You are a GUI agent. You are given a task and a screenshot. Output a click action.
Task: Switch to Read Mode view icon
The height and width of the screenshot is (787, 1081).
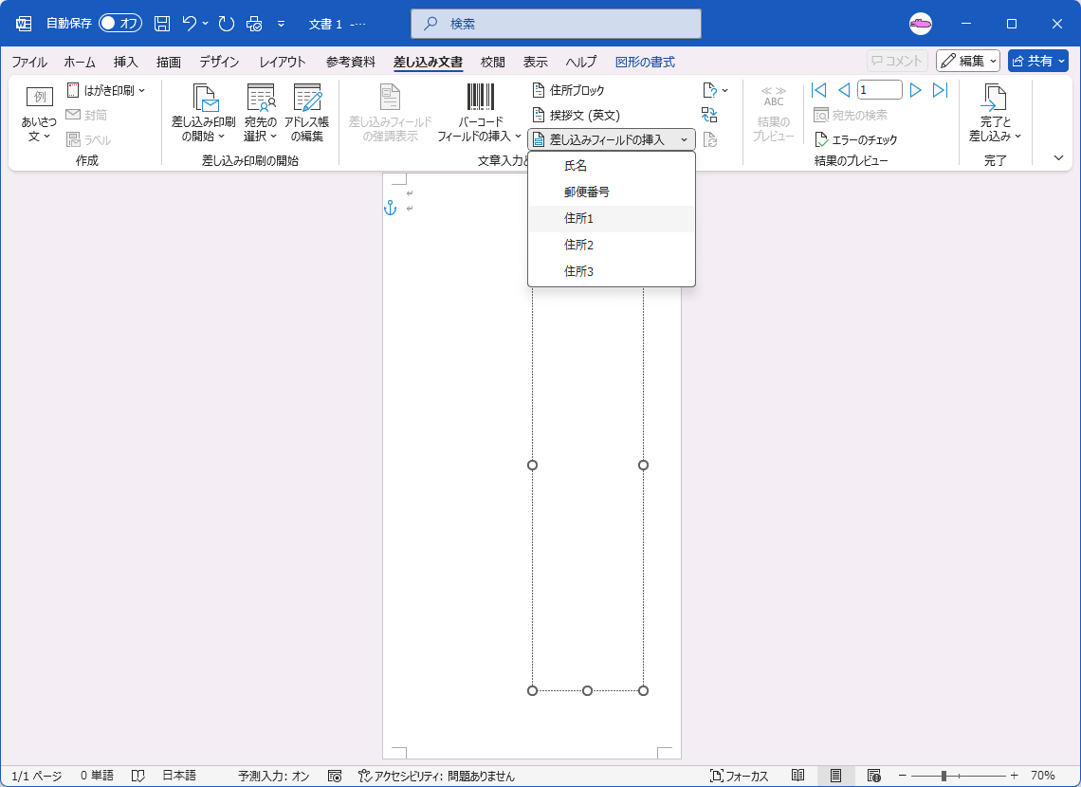(x=798, y=776)
